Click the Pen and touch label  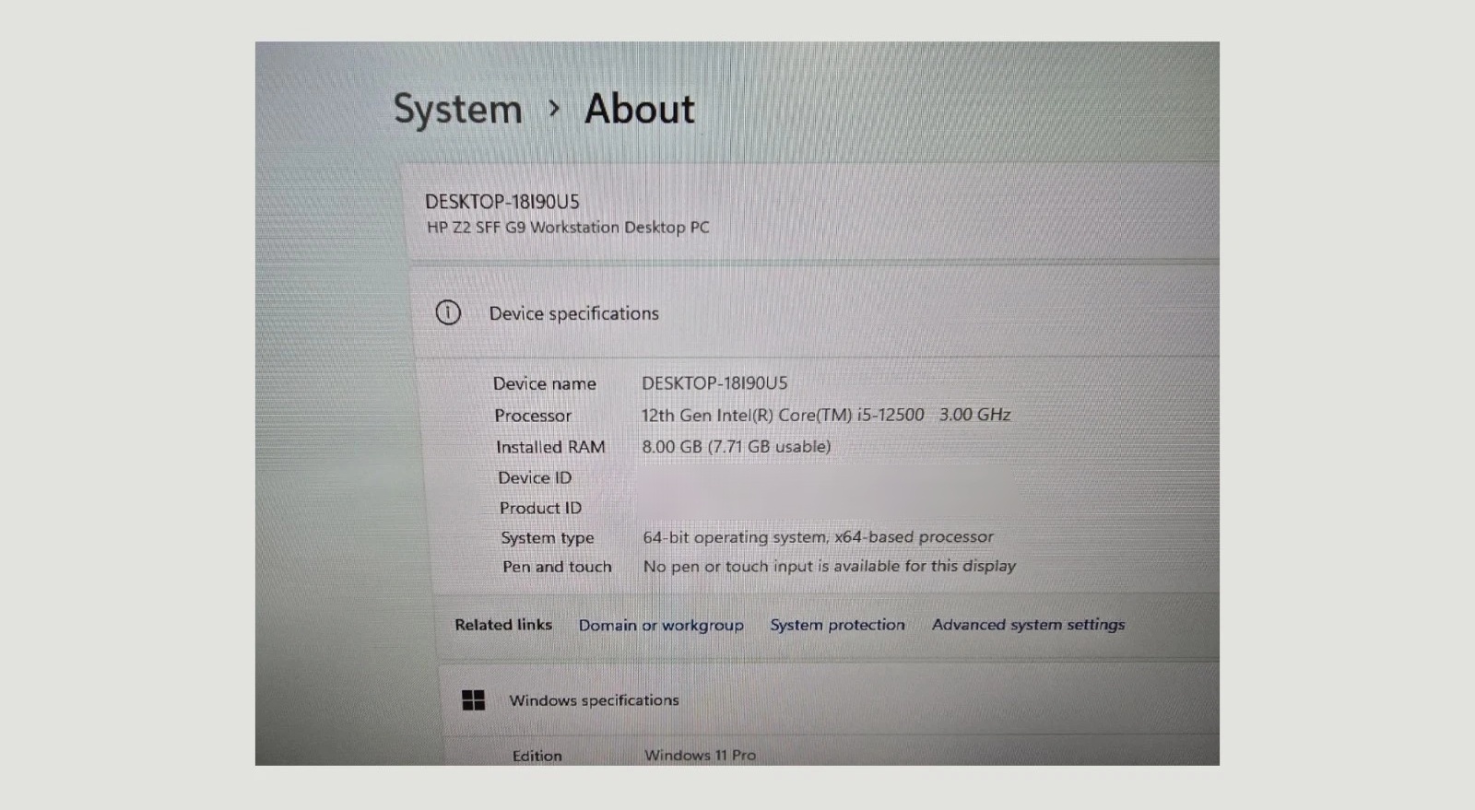(x=557, y=567)
